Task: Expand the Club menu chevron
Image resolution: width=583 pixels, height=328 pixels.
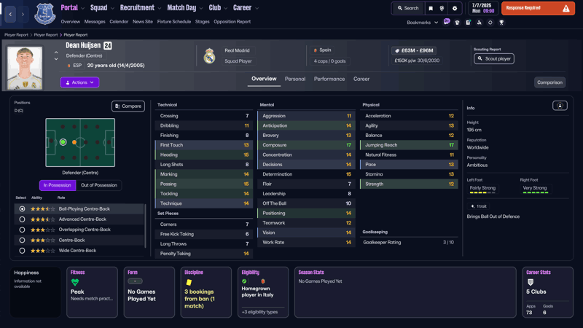Action: click(226, 8)
